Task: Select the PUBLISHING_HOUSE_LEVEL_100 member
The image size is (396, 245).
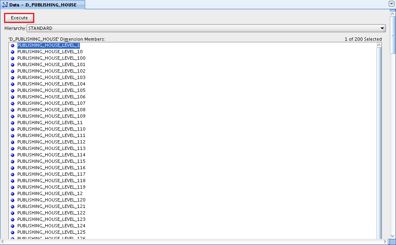Action: [51, 58]
